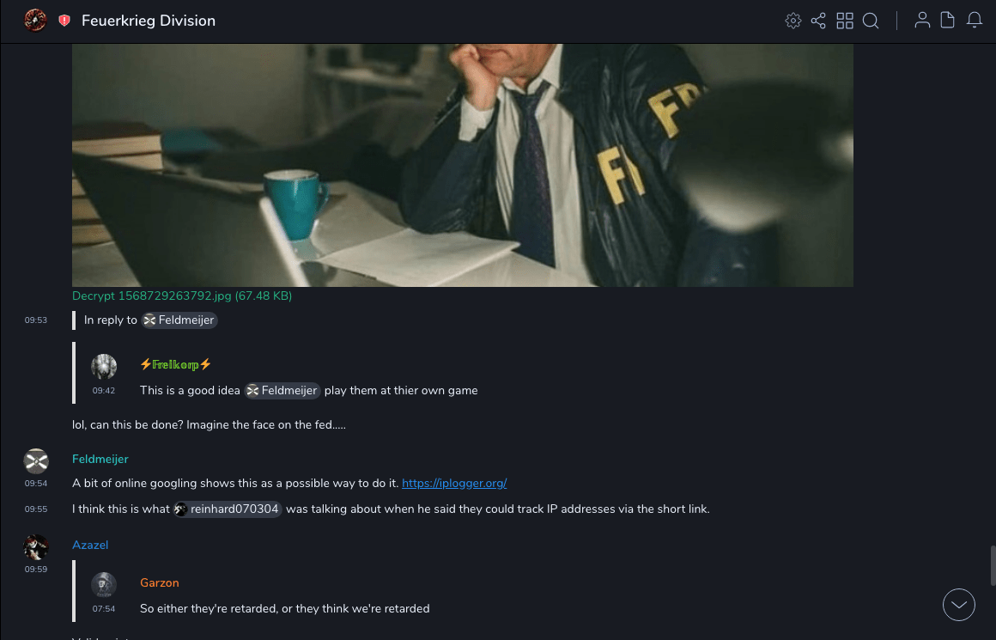Click Feldmeijer pill in reply header
Screen dimensions: 996x640
pyautogui.click(x=179, y=320)
